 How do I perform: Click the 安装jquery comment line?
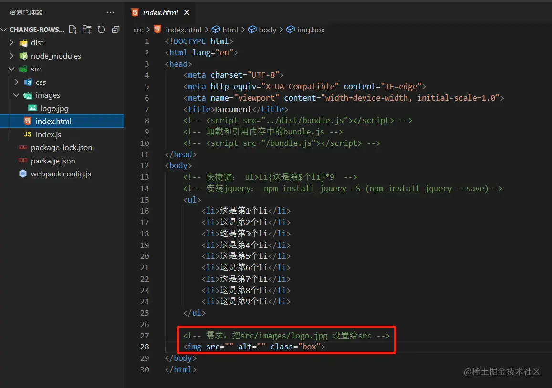(x=343, y=189)
